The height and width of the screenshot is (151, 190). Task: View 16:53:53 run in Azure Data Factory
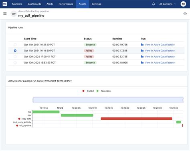tap(160, 63)
